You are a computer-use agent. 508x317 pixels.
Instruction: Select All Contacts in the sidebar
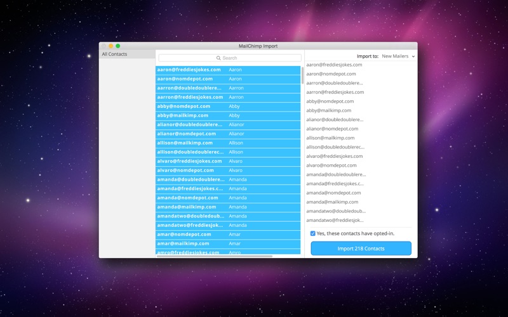click(127, 54)
